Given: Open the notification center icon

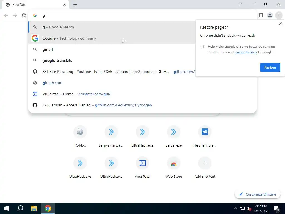Looking at the screenshot, I should point(276,208).
